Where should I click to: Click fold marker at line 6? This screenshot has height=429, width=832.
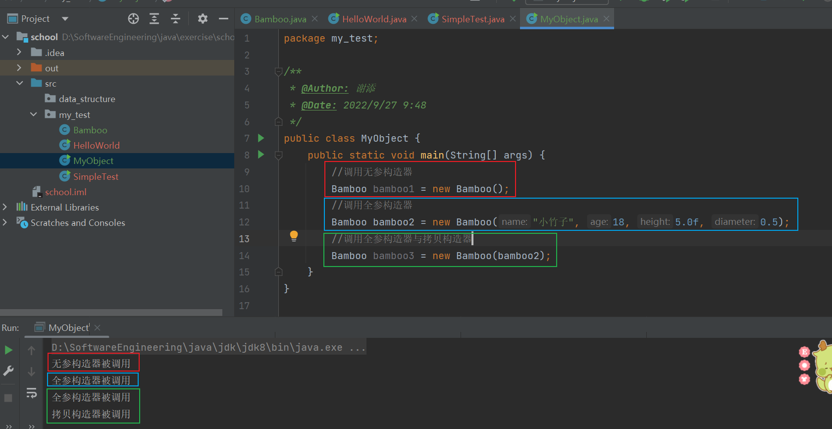pos(278,122)
